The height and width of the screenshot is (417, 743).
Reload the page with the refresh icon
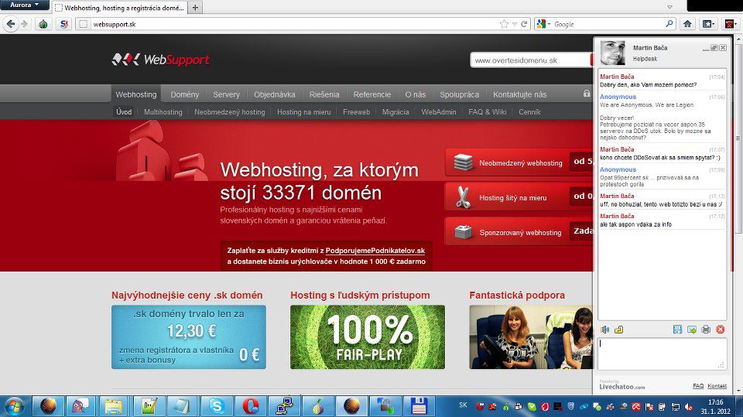tap(524, 24)
